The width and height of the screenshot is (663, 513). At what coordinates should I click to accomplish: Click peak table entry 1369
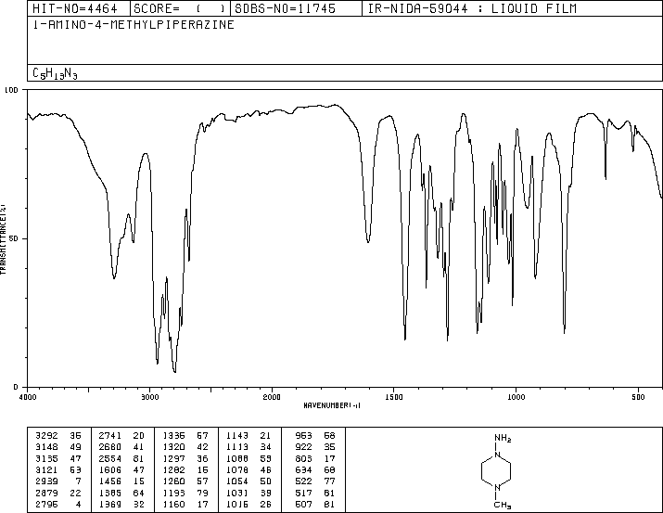[x=110, y=505]
